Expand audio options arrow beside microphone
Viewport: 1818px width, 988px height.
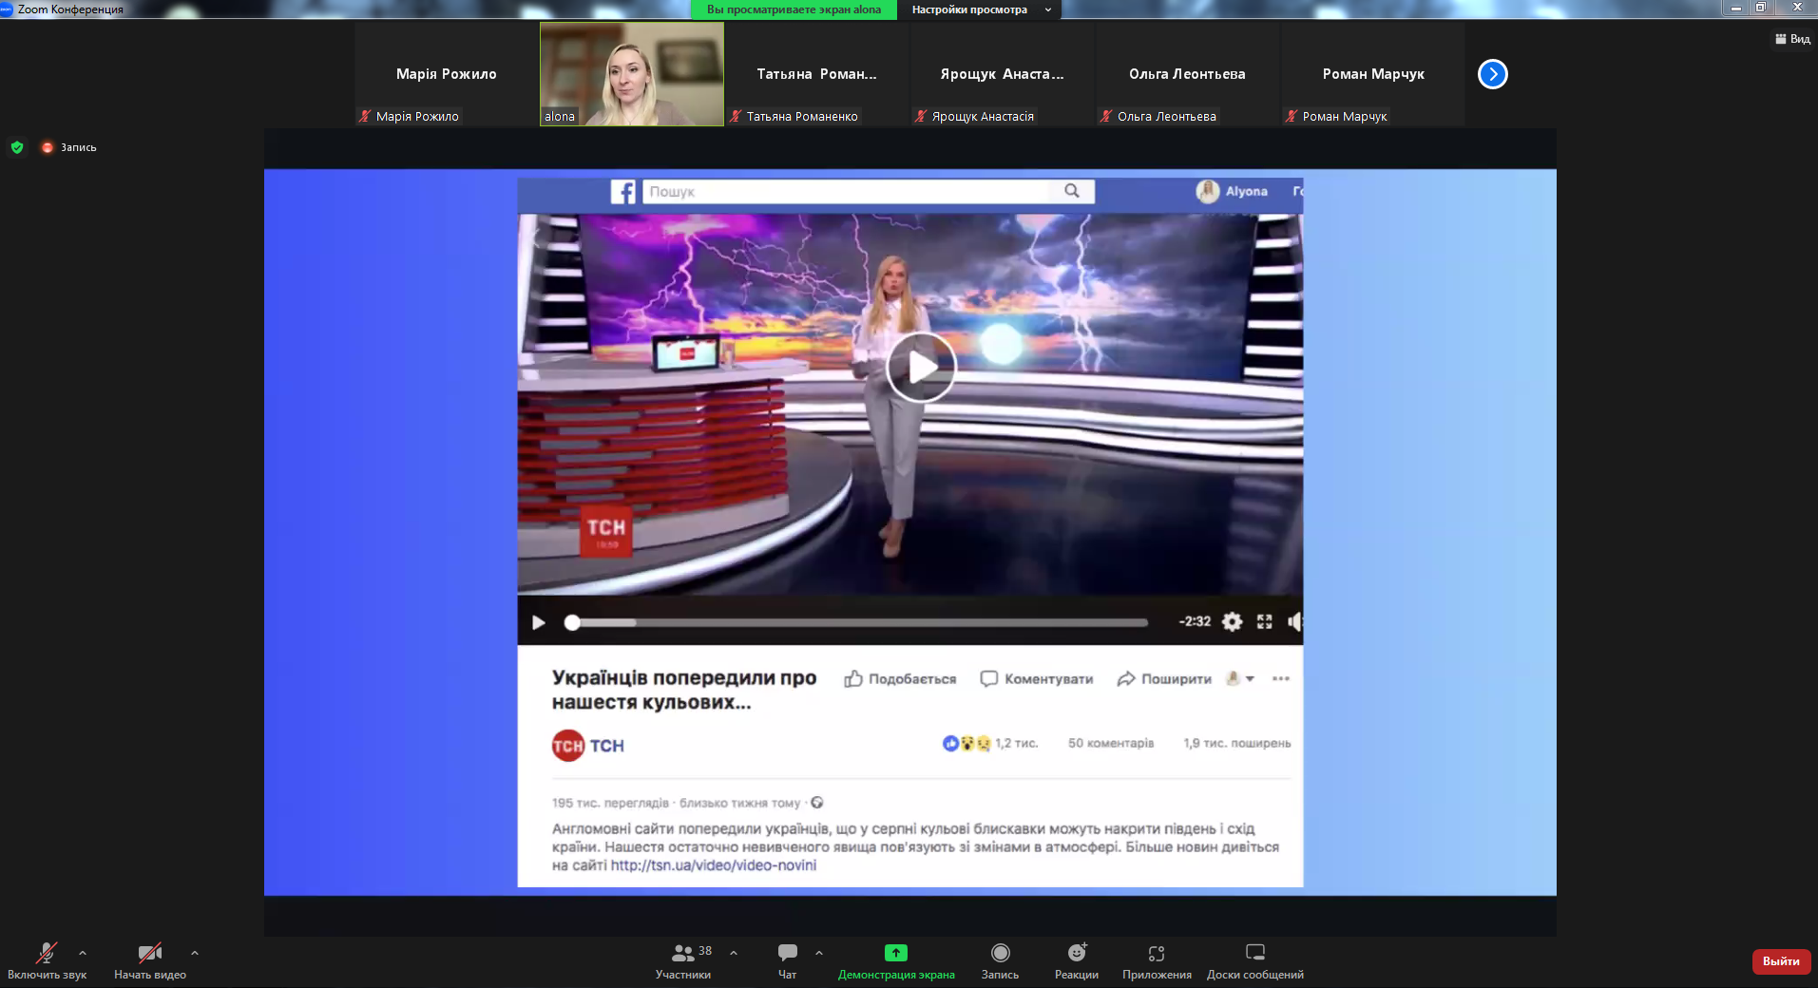pyautogui.click(x=83, y=952)
